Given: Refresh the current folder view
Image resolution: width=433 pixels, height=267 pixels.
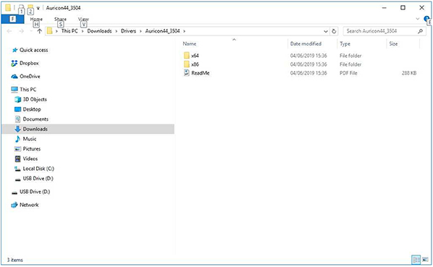Looking at the screenshot, I should tap(334, 31).
